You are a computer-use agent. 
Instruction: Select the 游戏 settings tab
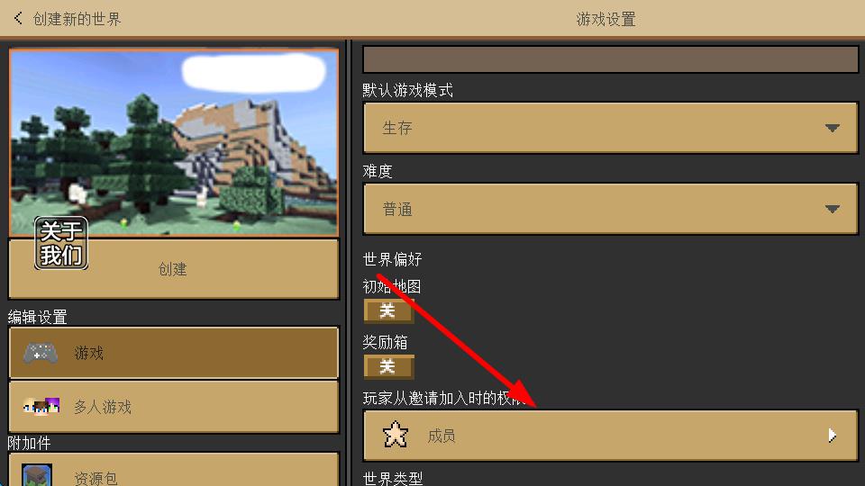[174, 353]
